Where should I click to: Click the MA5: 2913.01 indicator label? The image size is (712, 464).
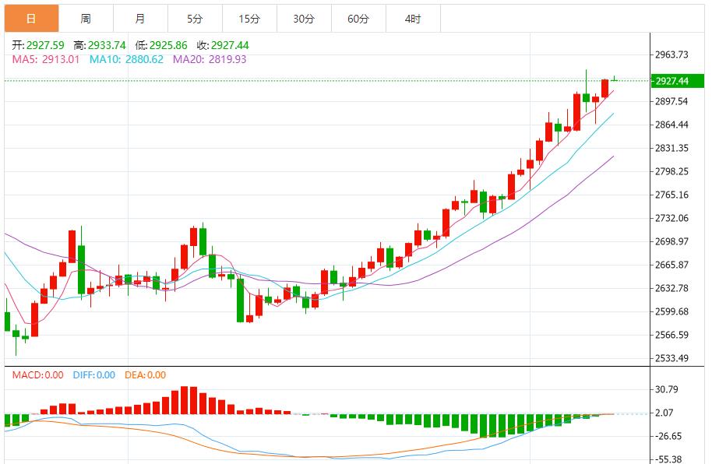(x=46, y=59)
